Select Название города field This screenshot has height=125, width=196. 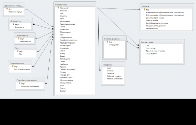pyautogui.click(x=15, y=12)
